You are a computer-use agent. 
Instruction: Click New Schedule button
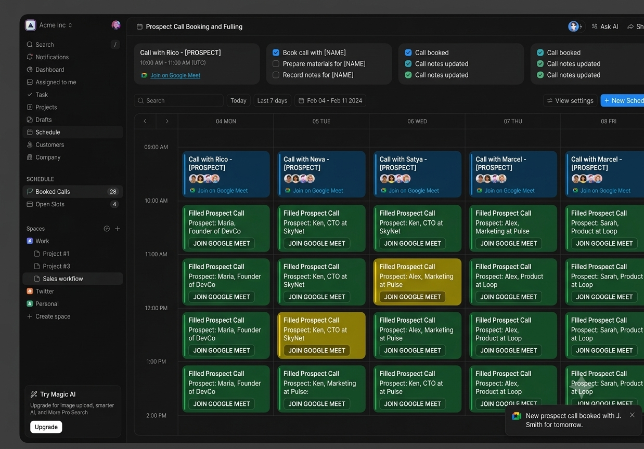point(623,101)
